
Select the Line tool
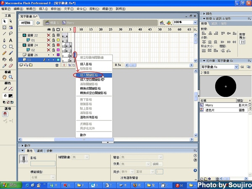[x=5, y=34]
